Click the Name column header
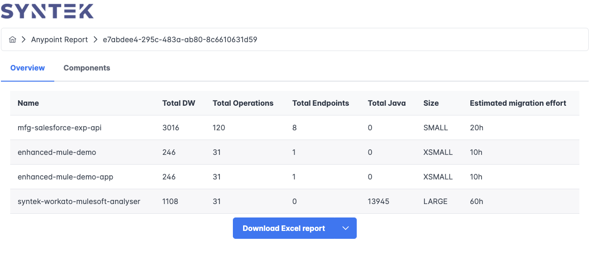The height and width of the screenshot is (262, 591). 28,103
